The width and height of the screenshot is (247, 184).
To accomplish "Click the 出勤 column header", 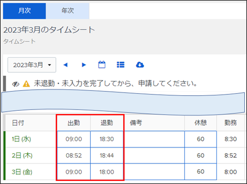I will pyautogui.click(x=74, y=123).
